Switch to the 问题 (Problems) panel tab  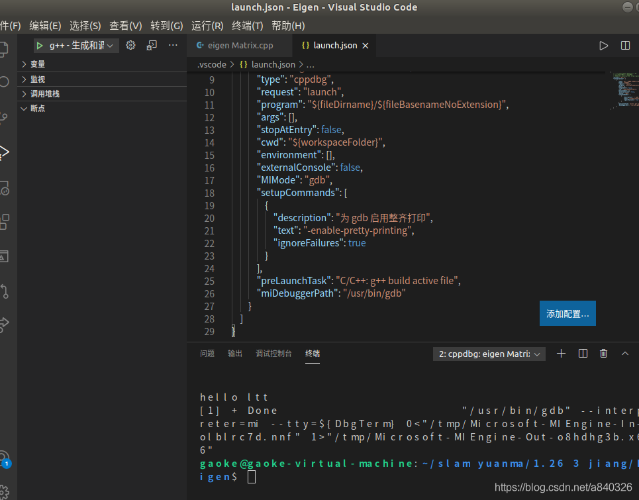(x=207, y=354)
